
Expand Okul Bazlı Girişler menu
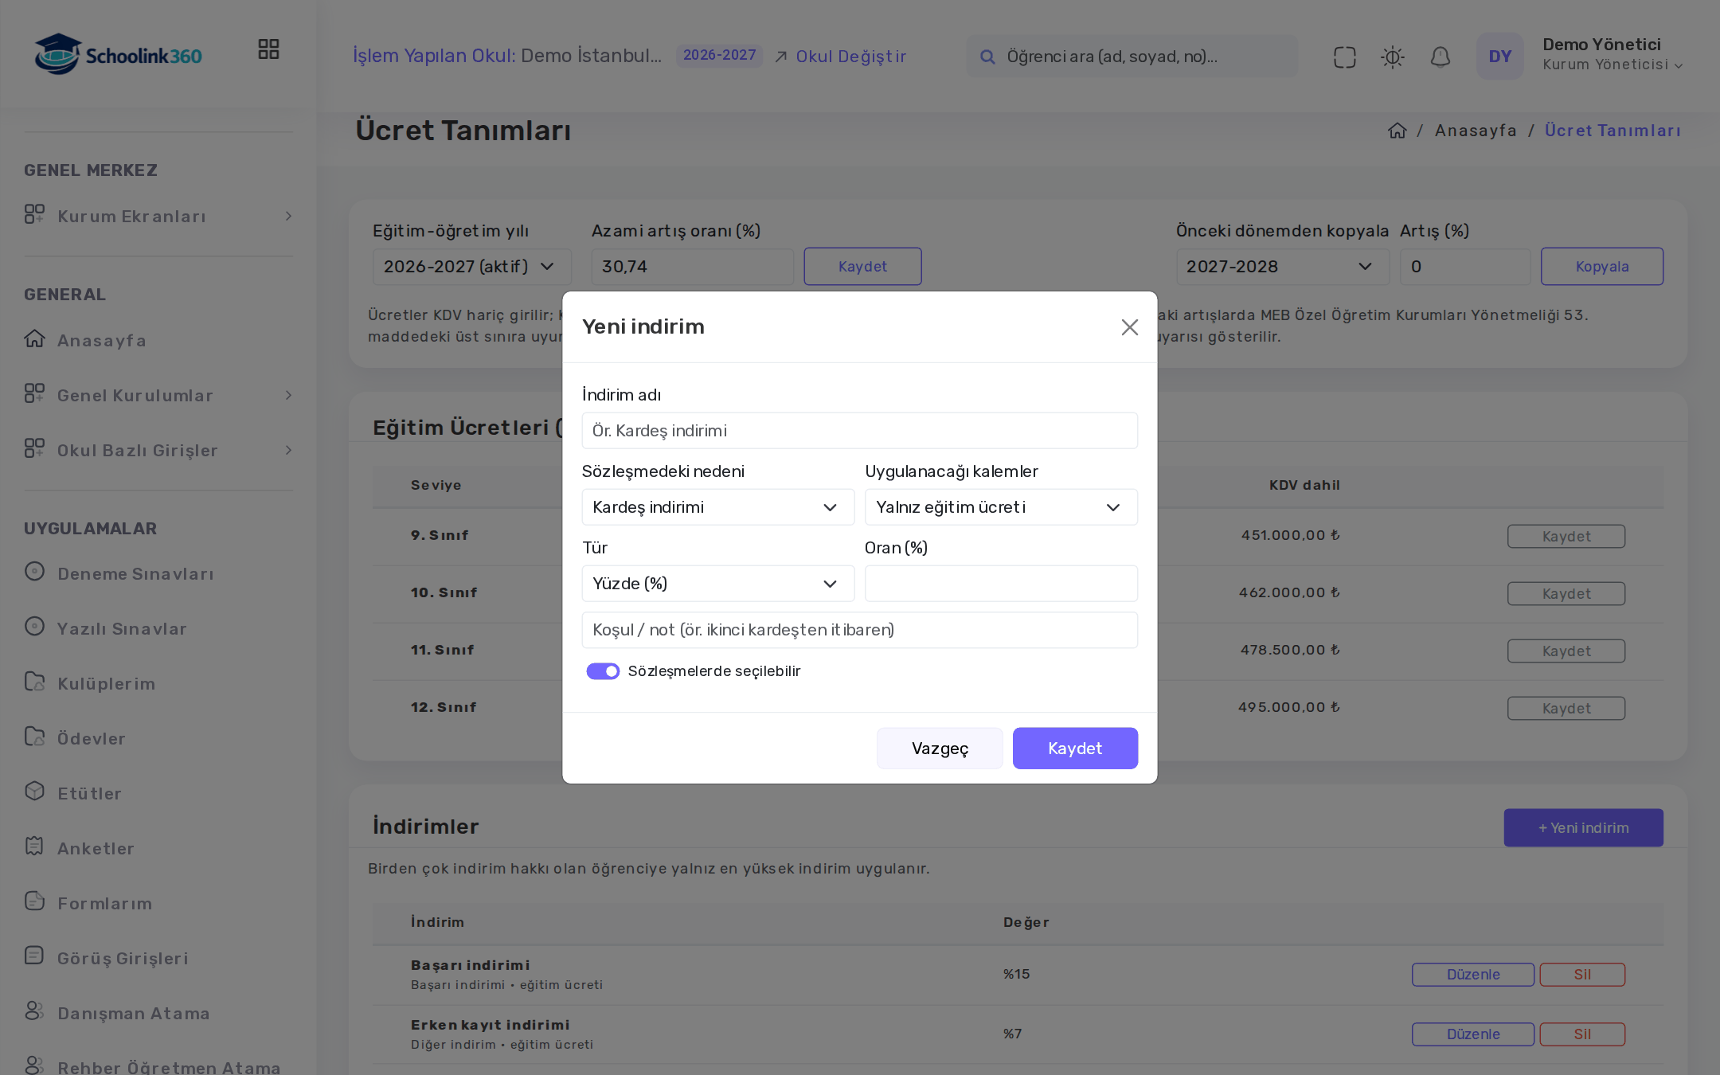[158, 451]
